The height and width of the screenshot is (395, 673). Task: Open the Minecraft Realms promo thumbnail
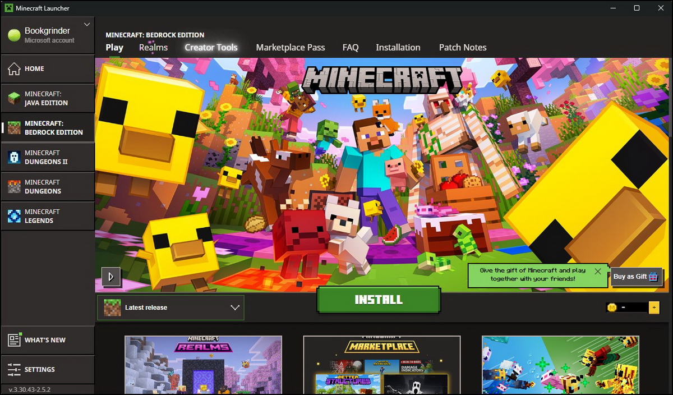203,365
